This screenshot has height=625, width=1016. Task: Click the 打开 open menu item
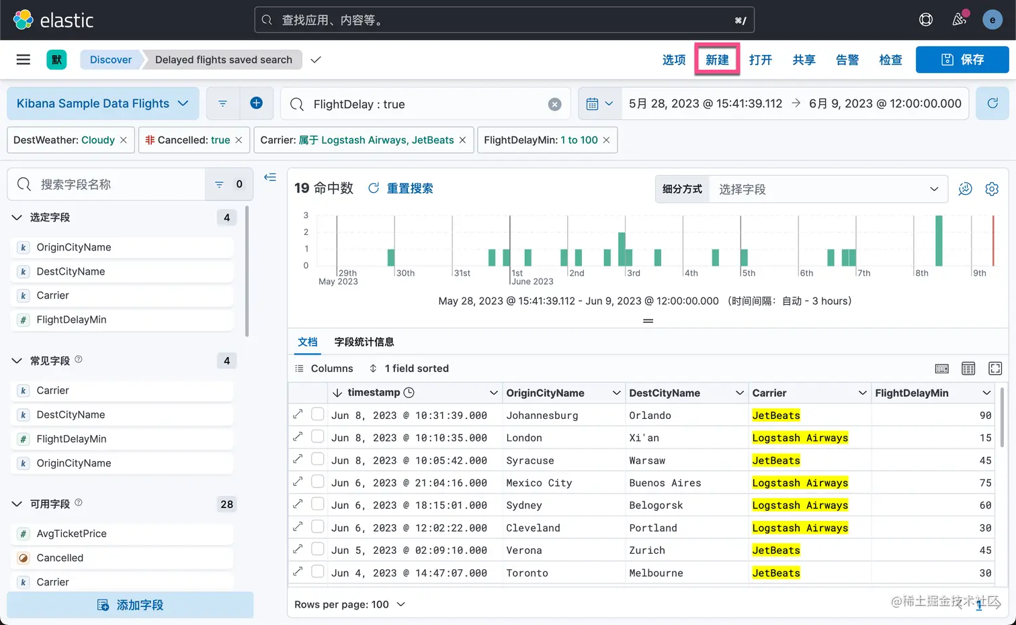tap(761, 60)
